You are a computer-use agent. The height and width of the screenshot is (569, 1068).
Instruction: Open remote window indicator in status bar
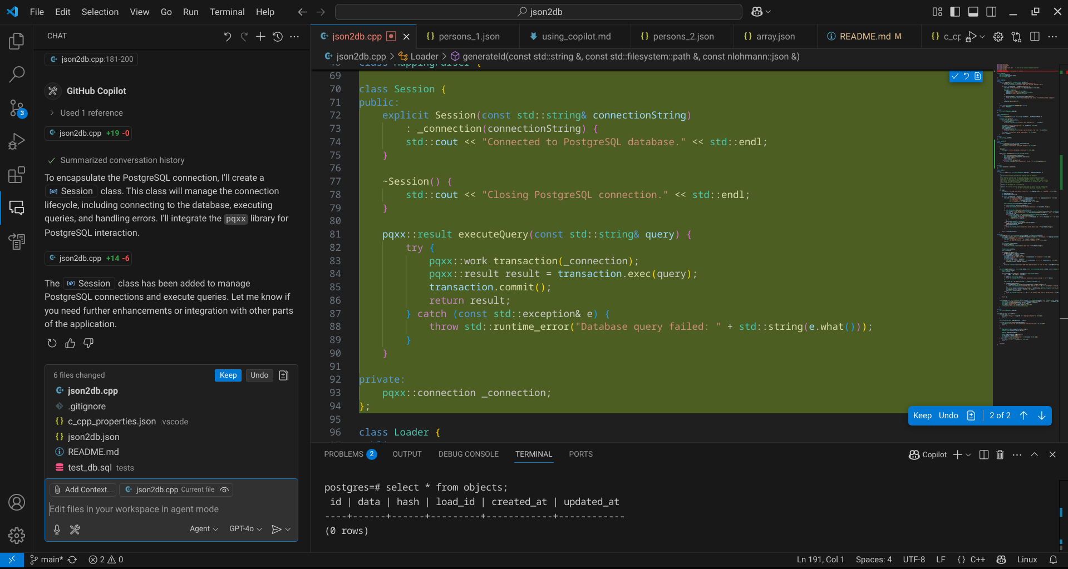tap(12, 560)
